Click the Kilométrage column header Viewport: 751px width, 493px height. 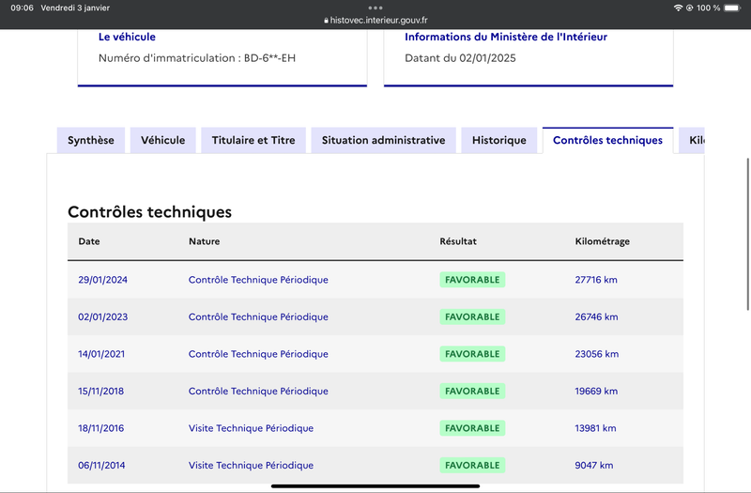[602, 241]
